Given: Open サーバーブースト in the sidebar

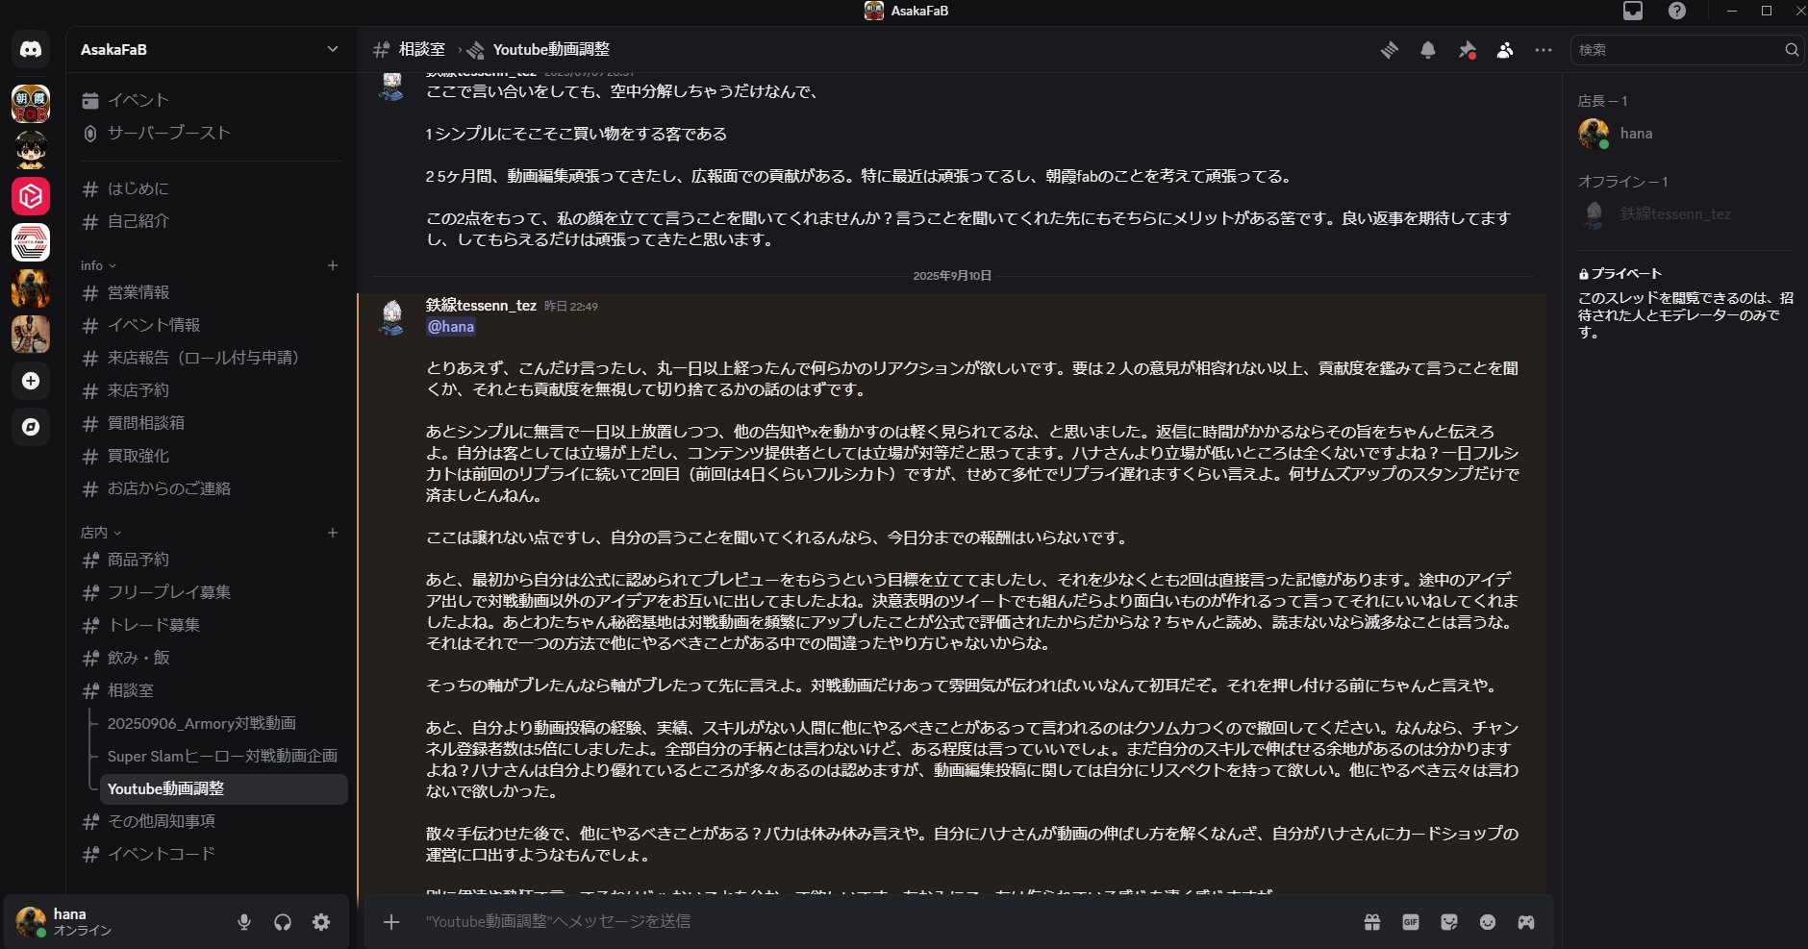Looking at the screenshot, I should (211, 133).
